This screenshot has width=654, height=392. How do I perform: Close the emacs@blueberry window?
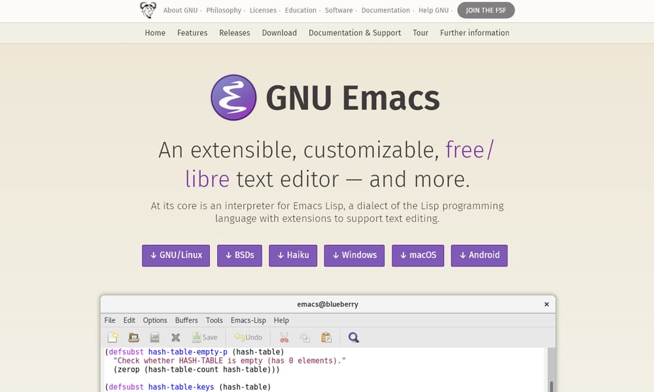click(546, 304)
